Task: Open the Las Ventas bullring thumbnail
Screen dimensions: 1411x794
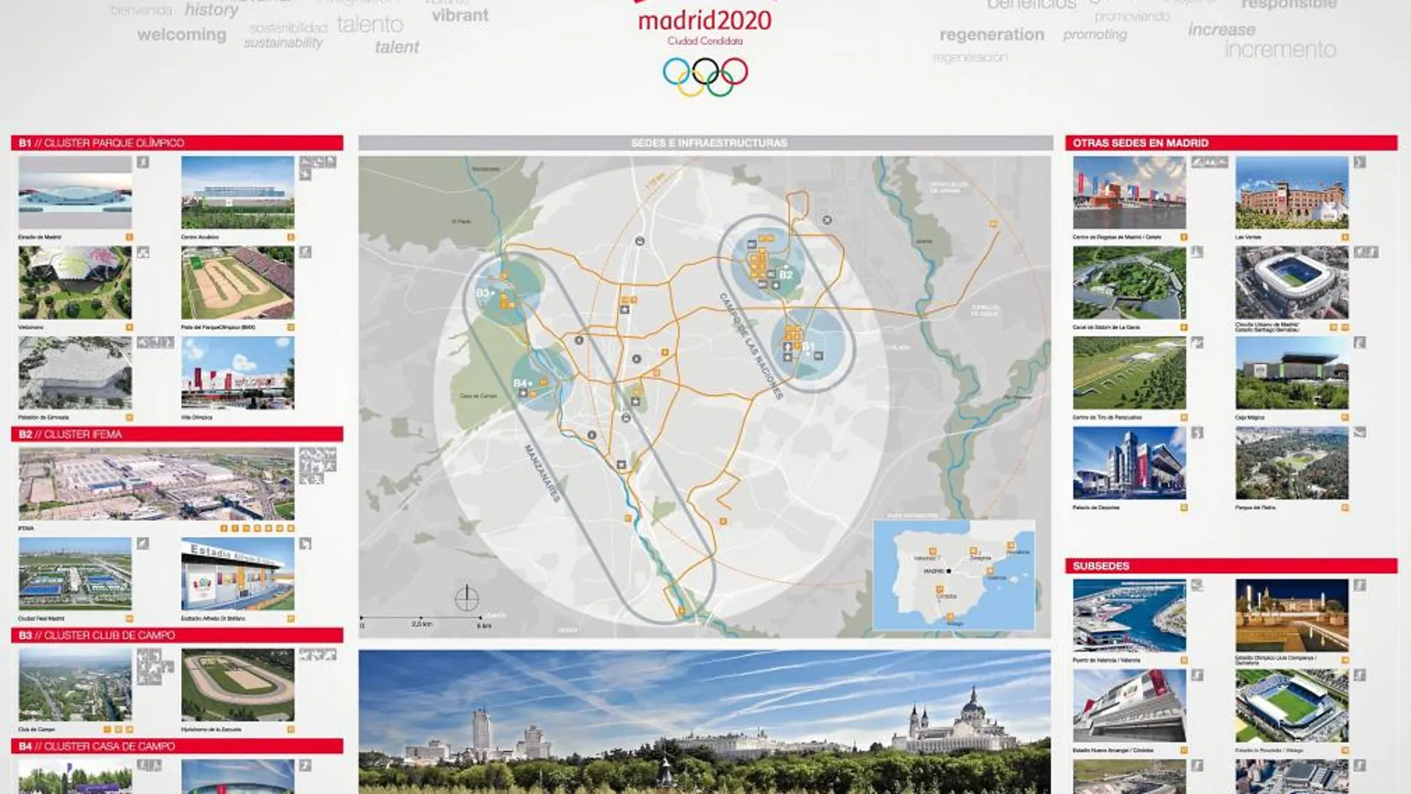Action: [x=1292, y=192]
